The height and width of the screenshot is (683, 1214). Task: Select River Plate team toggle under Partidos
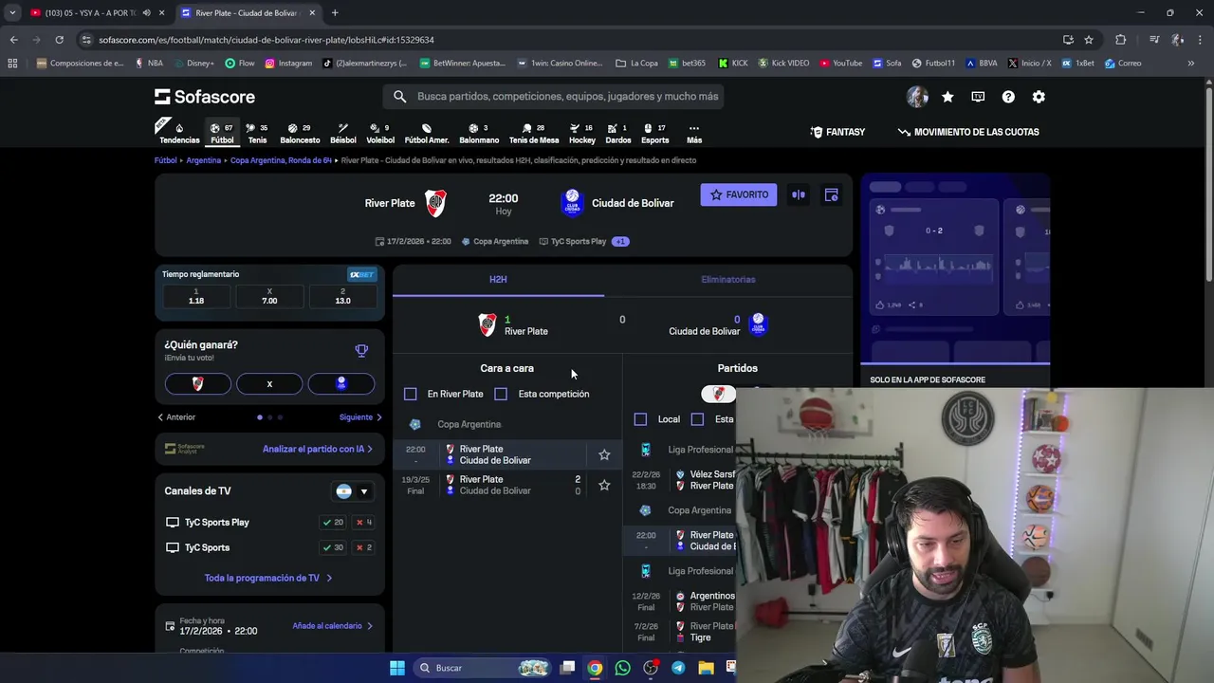tap(718, 394)
